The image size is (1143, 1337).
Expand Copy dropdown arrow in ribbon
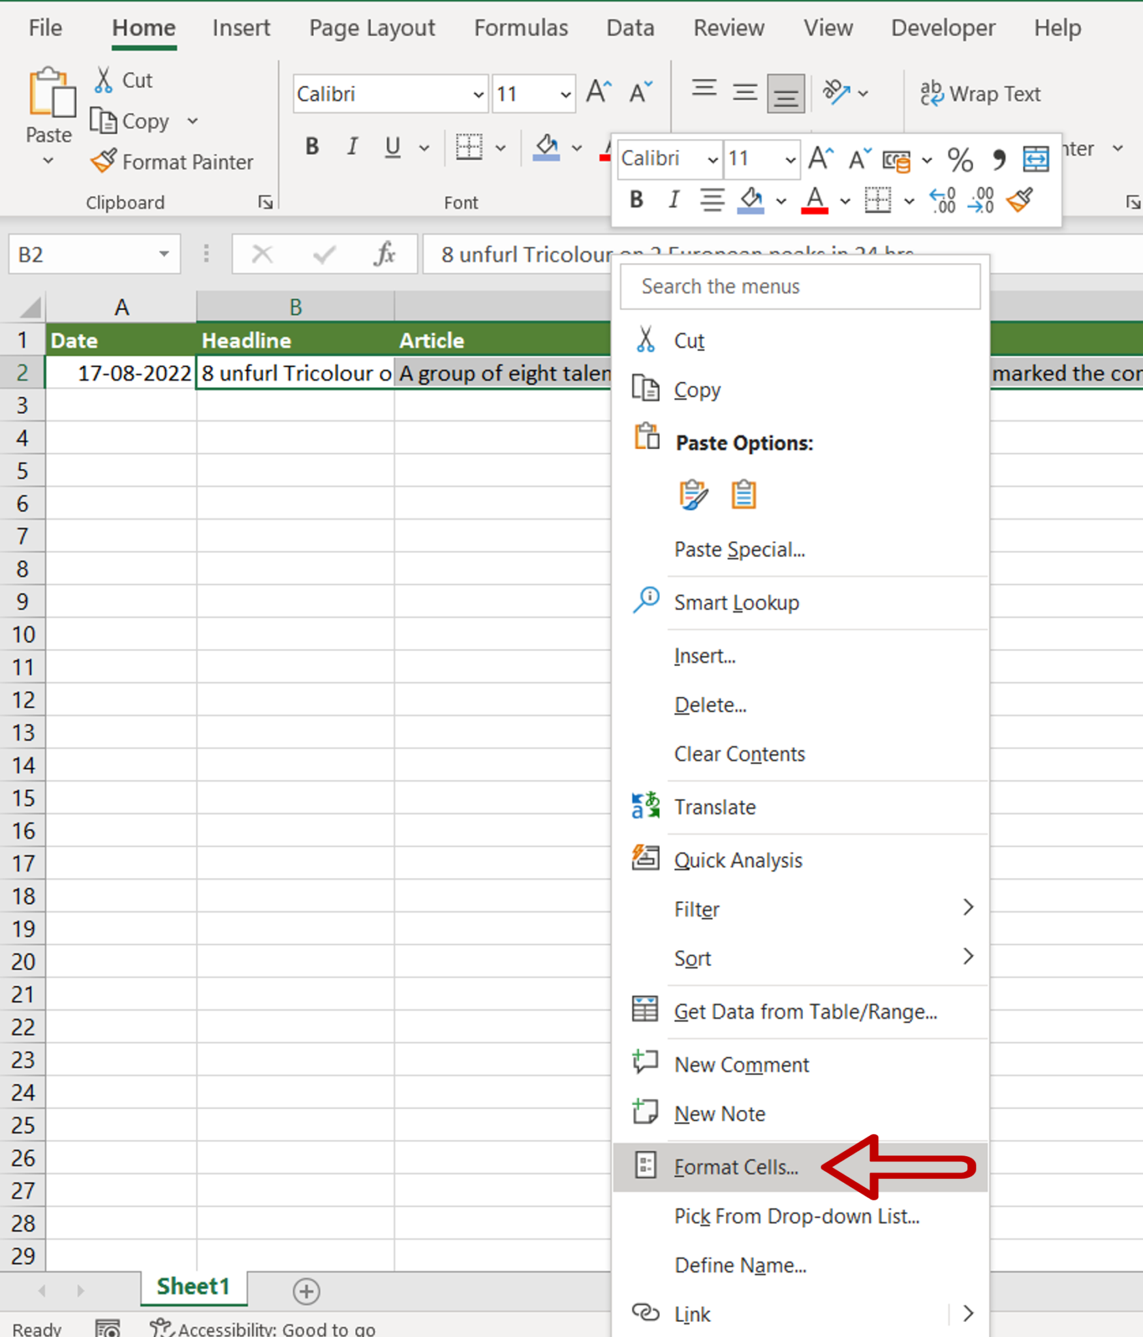click(192, 121)
